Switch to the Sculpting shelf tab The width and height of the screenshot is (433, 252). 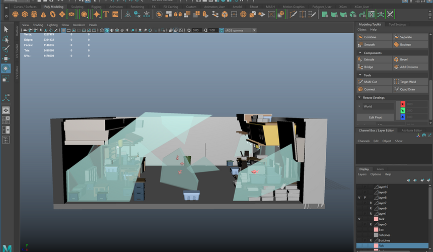point(78,7)
